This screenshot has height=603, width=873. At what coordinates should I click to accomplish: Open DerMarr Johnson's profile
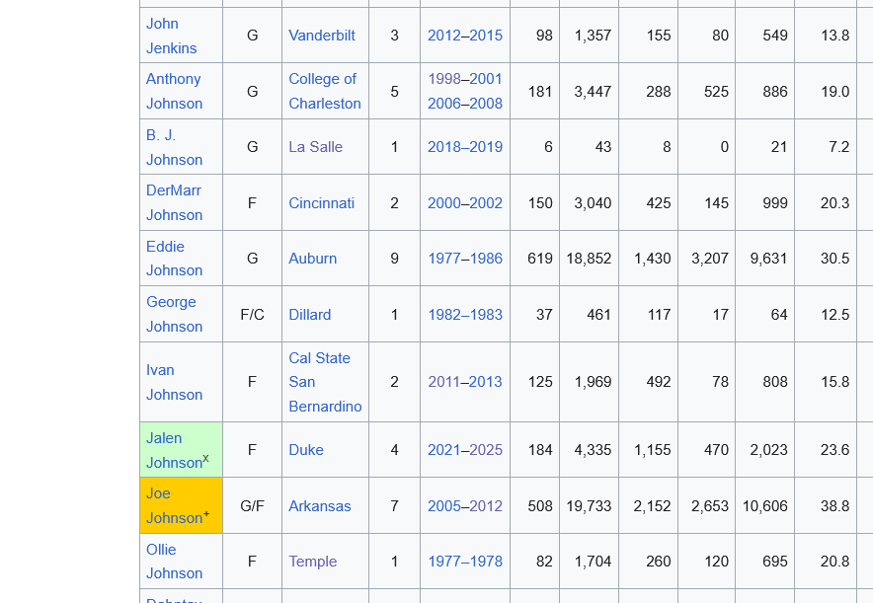(174, 202)
